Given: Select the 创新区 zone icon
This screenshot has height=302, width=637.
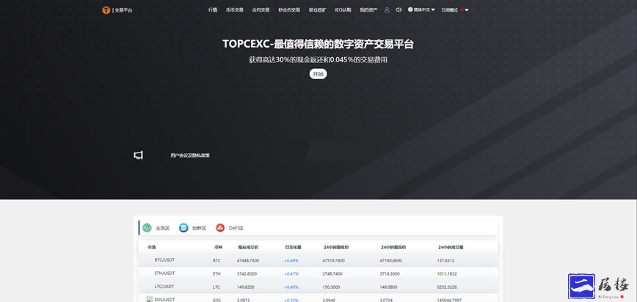Looking at the screenshot, I should coord(183,228).
